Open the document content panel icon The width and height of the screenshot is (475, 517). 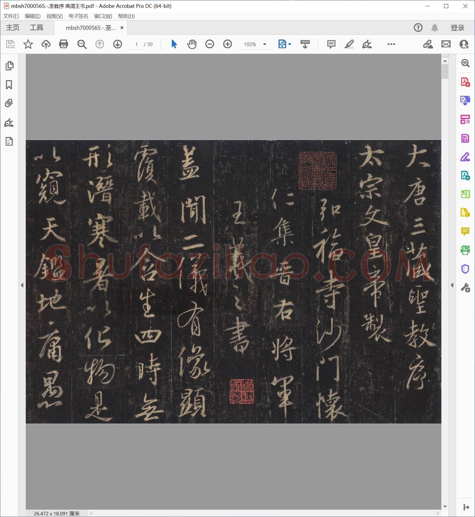[x=9, y=141]
